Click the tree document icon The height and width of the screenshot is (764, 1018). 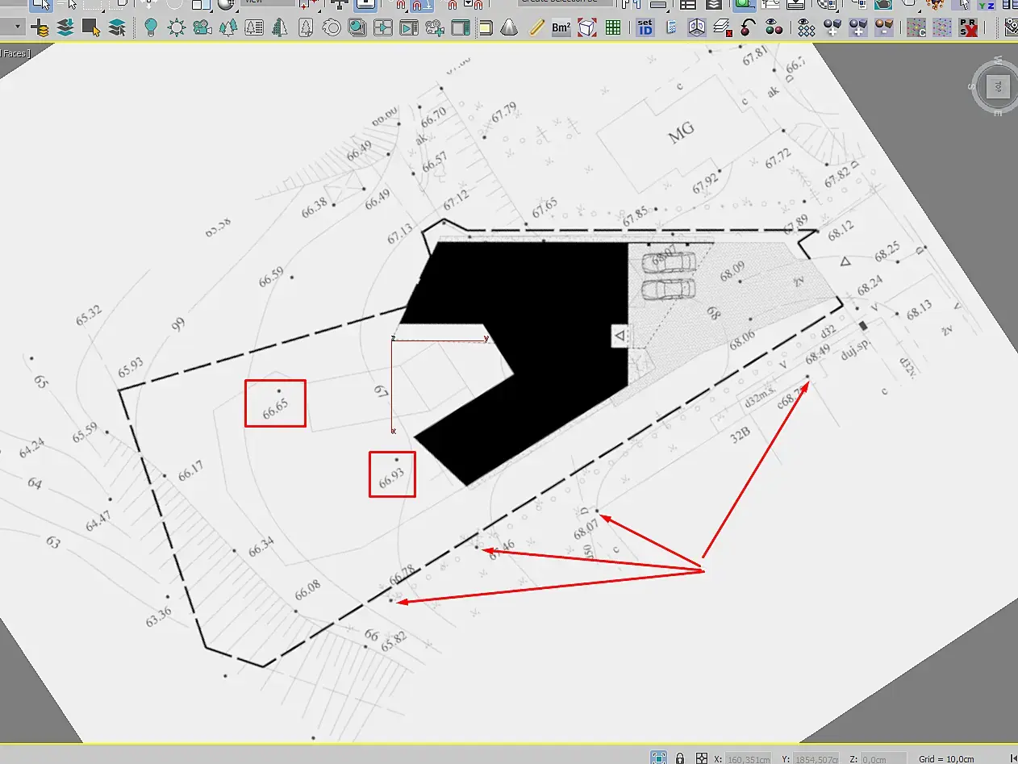tap(306, 29)
